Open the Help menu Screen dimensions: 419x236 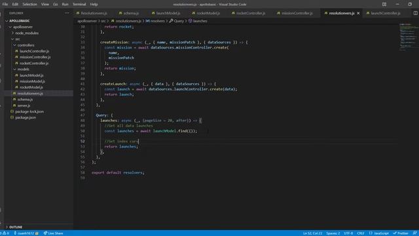coord(94,5)
